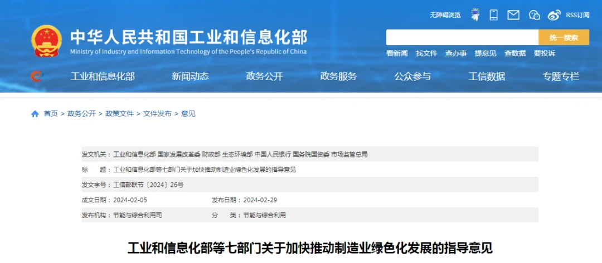Open the 工信数据 navigation item
The image size is (602, 263).
[x=487, y=77]
